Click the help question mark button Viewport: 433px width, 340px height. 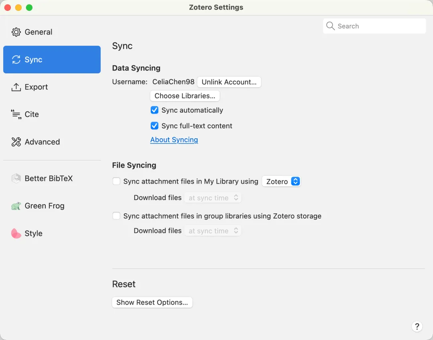417,326
